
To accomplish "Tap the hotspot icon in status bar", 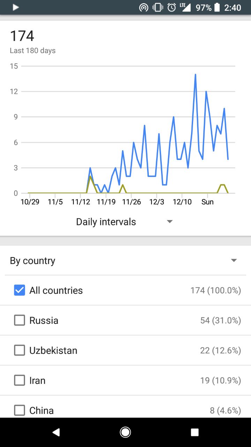I will 144,7.
